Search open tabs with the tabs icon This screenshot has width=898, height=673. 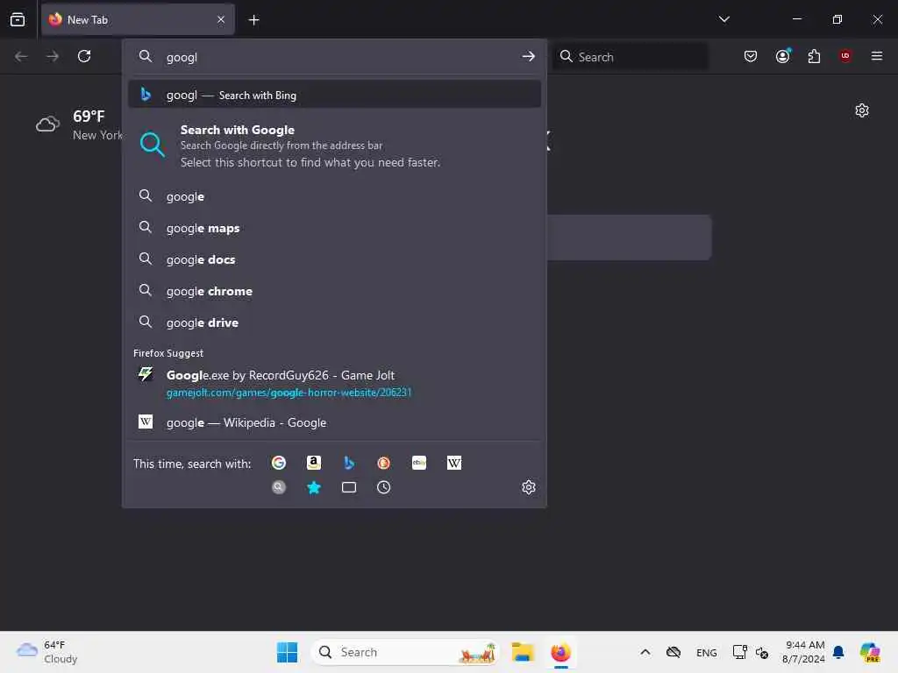[349, 487]
